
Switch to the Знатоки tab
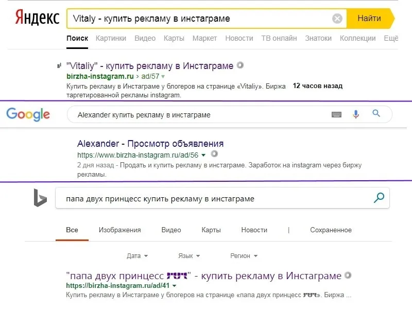pyautogui.click(x=318, y=38)
